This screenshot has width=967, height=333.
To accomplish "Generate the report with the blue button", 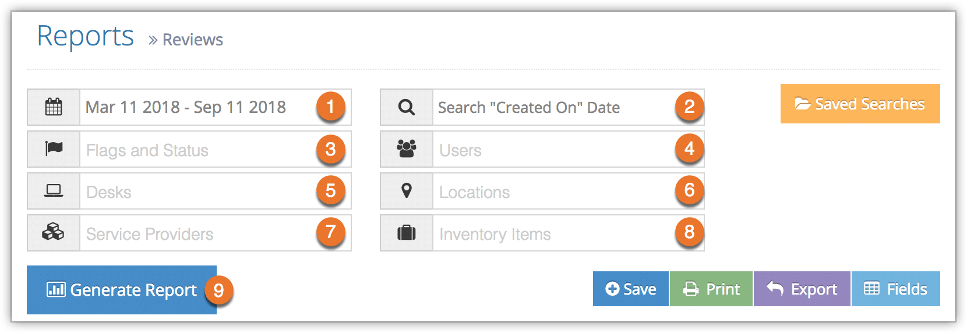I will point(122,290).
